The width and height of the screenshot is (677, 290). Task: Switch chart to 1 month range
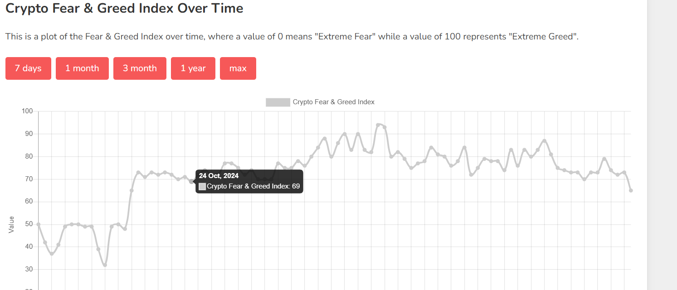82,68
